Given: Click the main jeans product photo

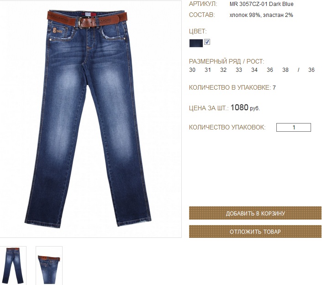Looking at the screenshot, I should coord(90,119).
